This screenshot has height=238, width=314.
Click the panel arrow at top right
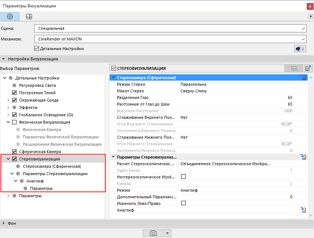311,17
